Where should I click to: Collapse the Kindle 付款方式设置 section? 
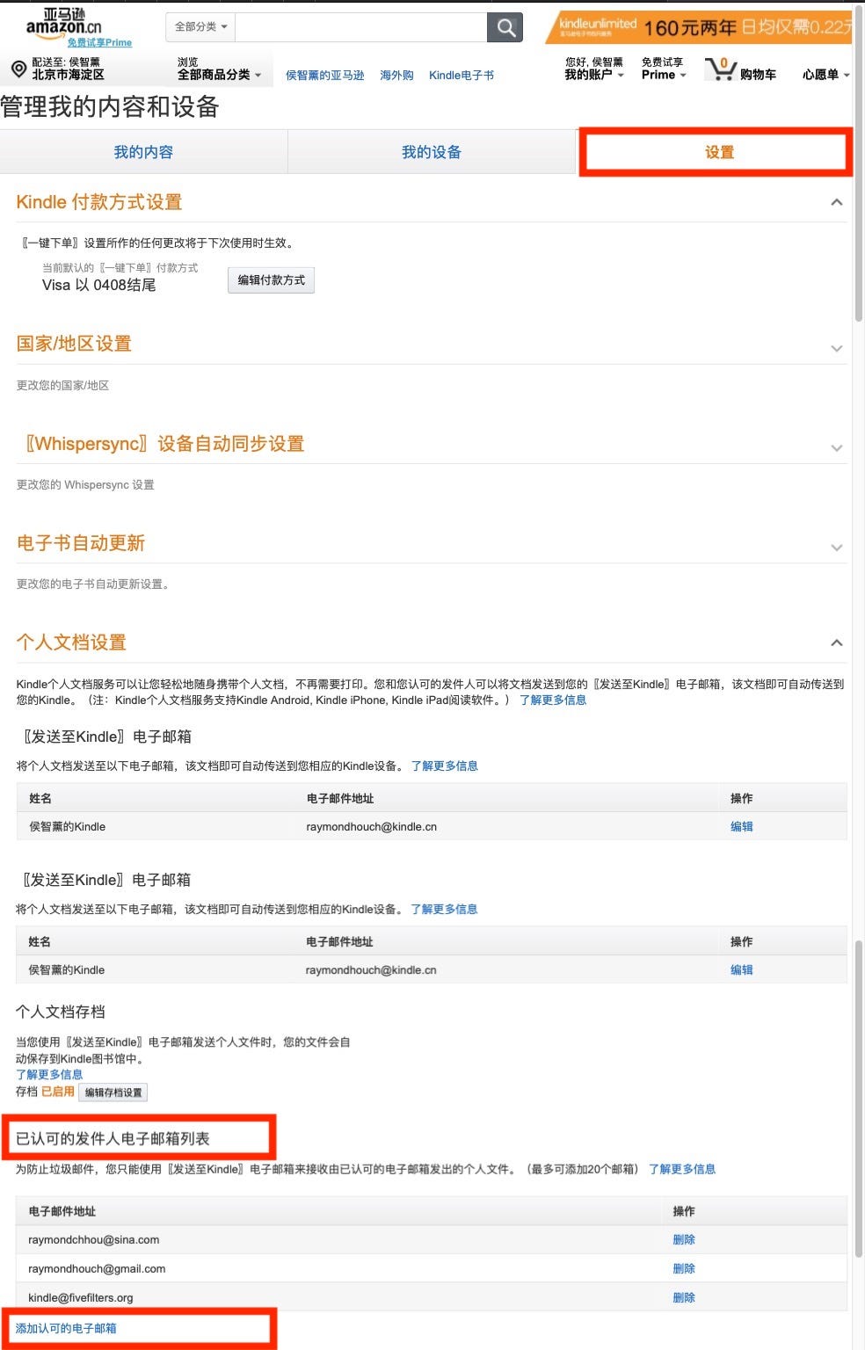click(x=837, y=202)
